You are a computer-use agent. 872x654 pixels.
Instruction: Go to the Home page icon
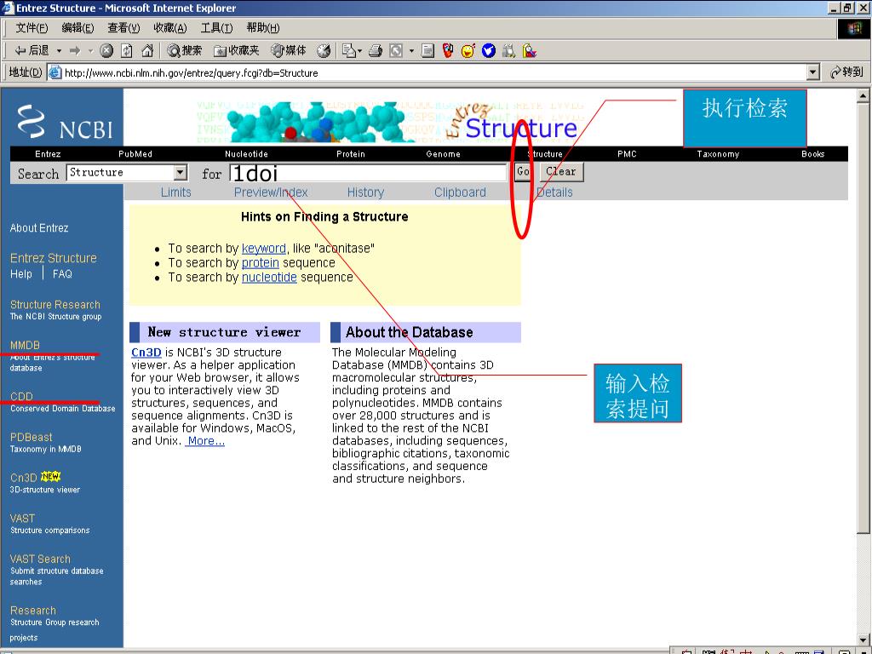click(147, 50)
